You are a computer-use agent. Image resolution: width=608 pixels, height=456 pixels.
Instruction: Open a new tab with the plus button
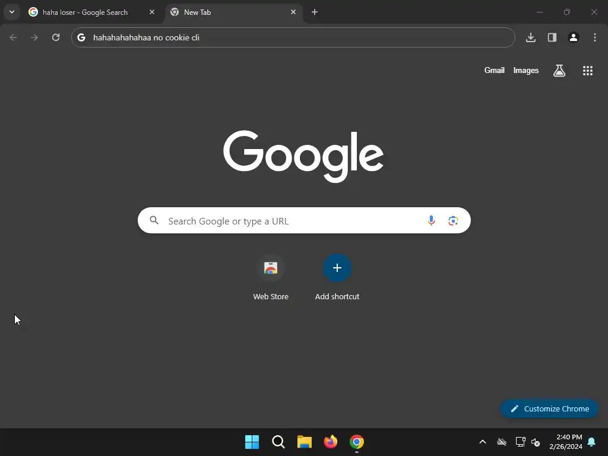[x=315, y=12]
